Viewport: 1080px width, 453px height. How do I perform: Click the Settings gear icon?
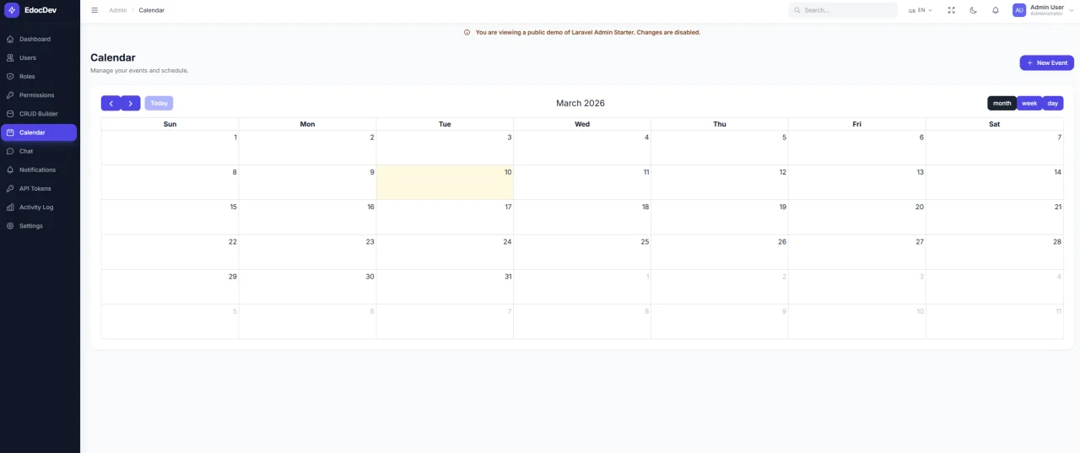point(10,226)
